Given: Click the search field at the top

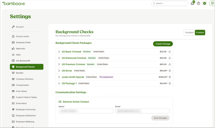Looking at the screenshot, I should click(169, 3).
